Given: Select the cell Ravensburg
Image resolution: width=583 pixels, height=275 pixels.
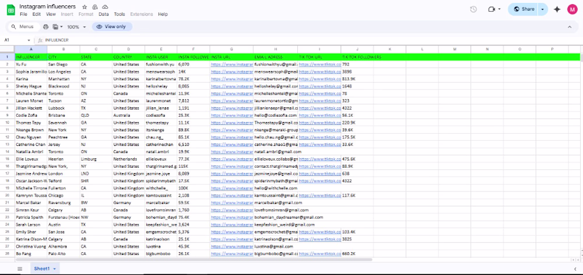Looking at the screenshot, I should (63, 203).
